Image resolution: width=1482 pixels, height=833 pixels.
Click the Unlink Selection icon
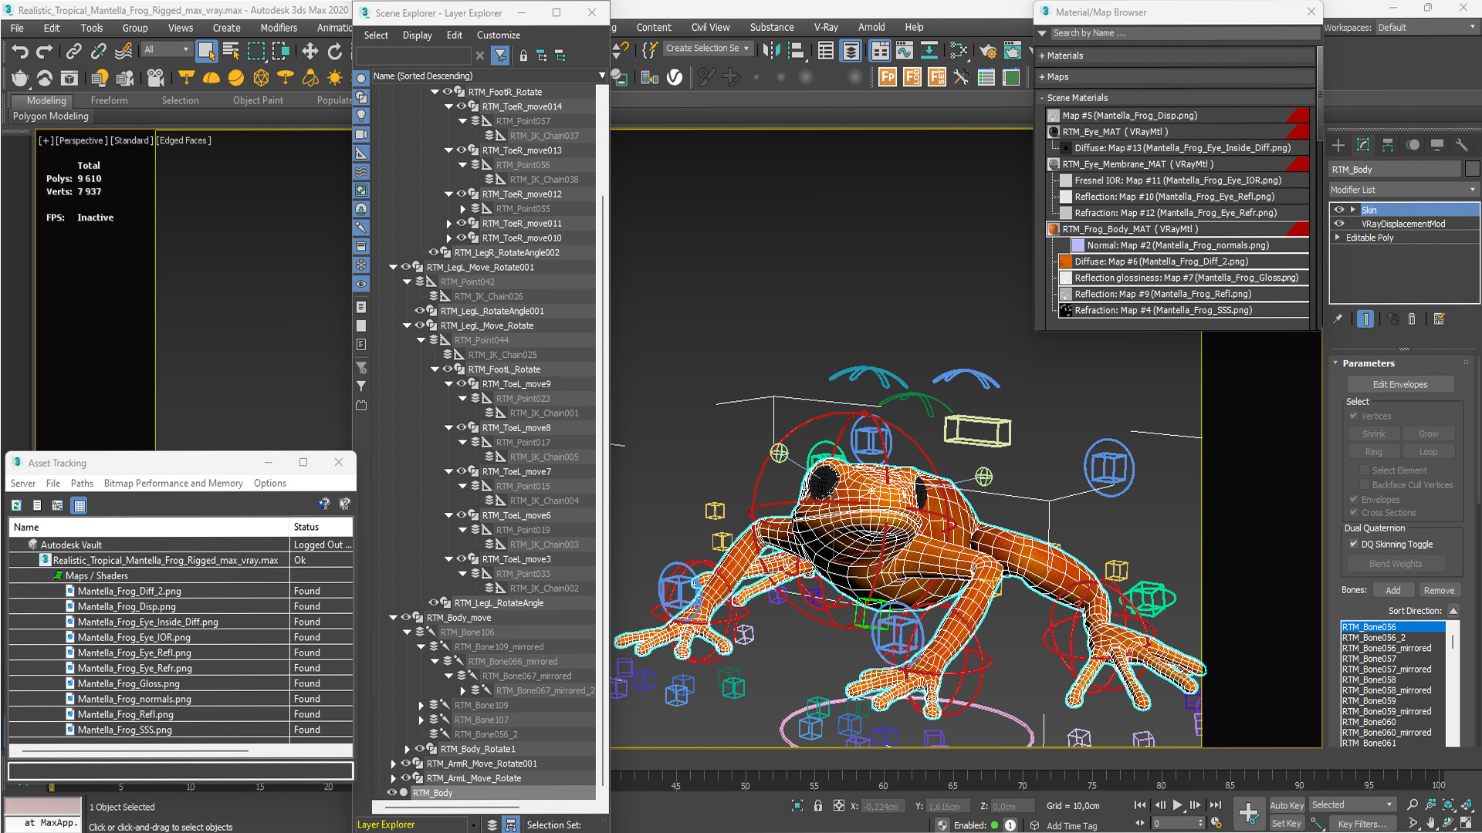[98, 51]
